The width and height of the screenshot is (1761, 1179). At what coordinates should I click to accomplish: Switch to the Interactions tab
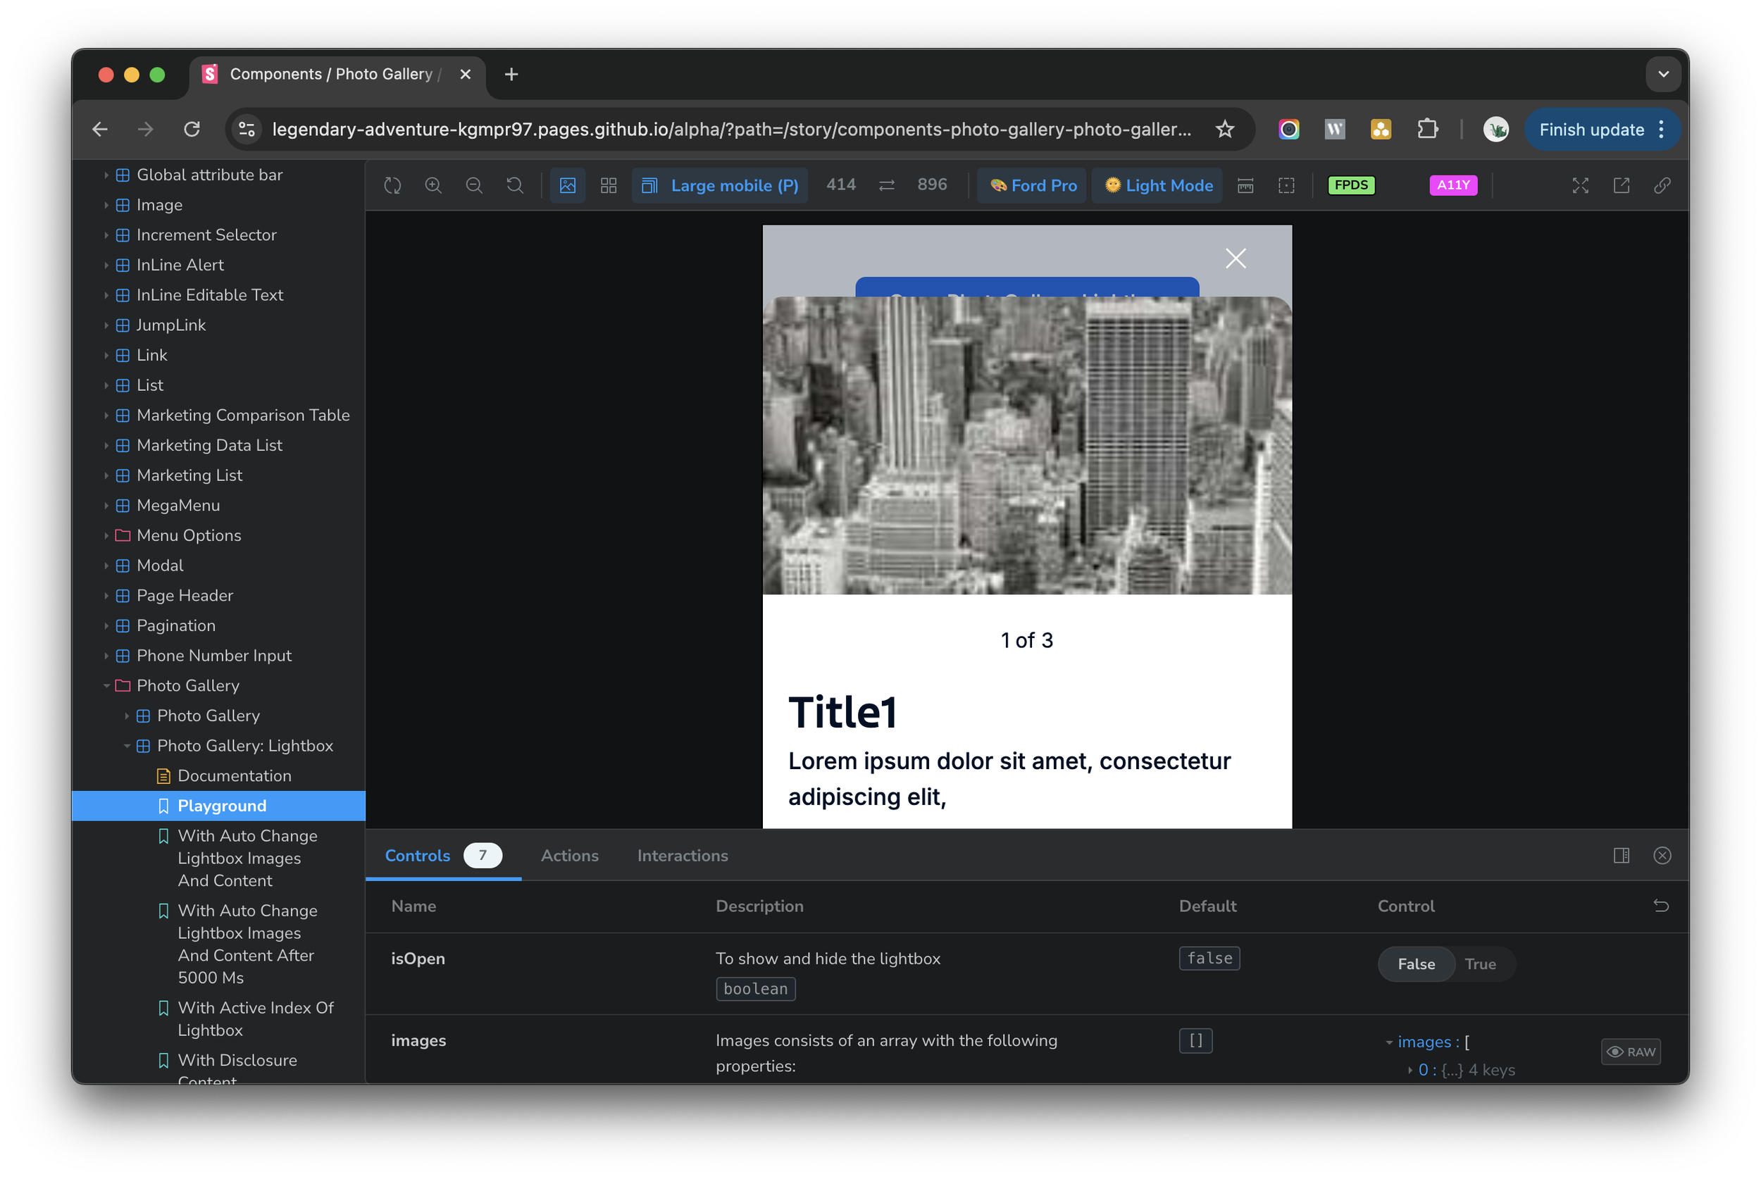point(682,856)
